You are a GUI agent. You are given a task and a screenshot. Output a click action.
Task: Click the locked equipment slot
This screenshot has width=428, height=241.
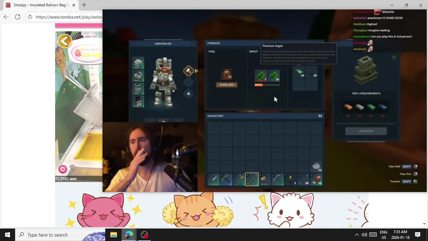[x=188, y=94]
